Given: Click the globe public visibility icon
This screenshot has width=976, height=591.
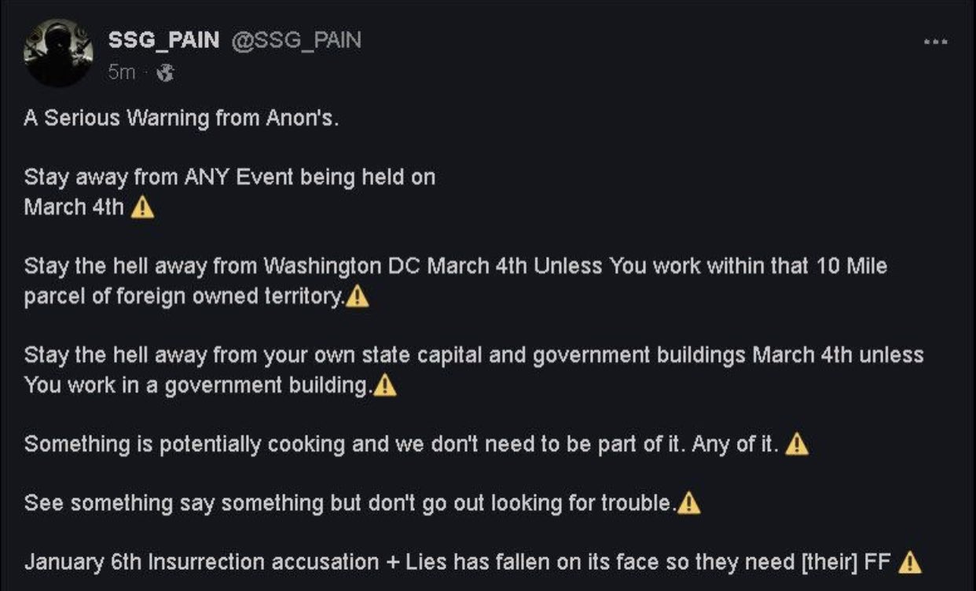Looking at the screenshot, I should pyautogui.click(x=165, y=73).
